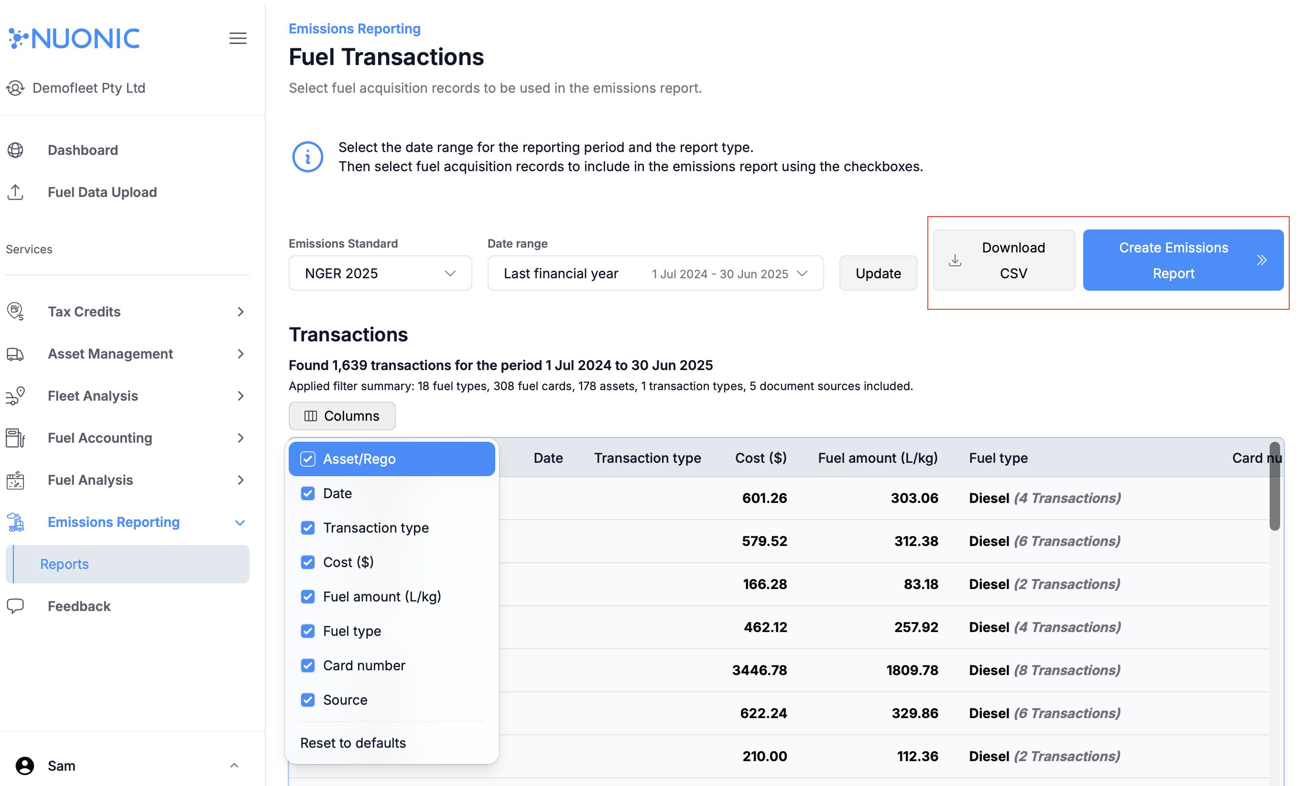Collapse the Emissions Reporting sidebar section

coord(240,522)
